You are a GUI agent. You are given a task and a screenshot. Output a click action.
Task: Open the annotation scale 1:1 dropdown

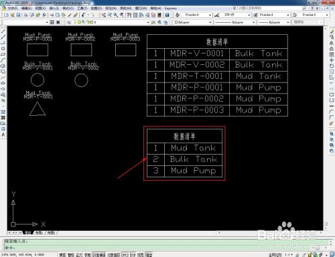click(x=288, y=254)
